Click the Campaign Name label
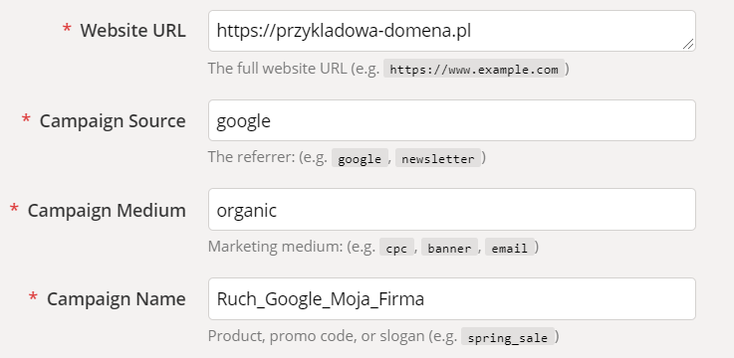 point(117,299)
